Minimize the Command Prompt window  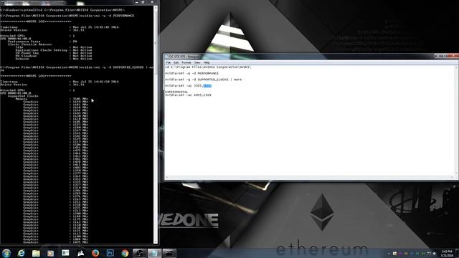point(136,2)
